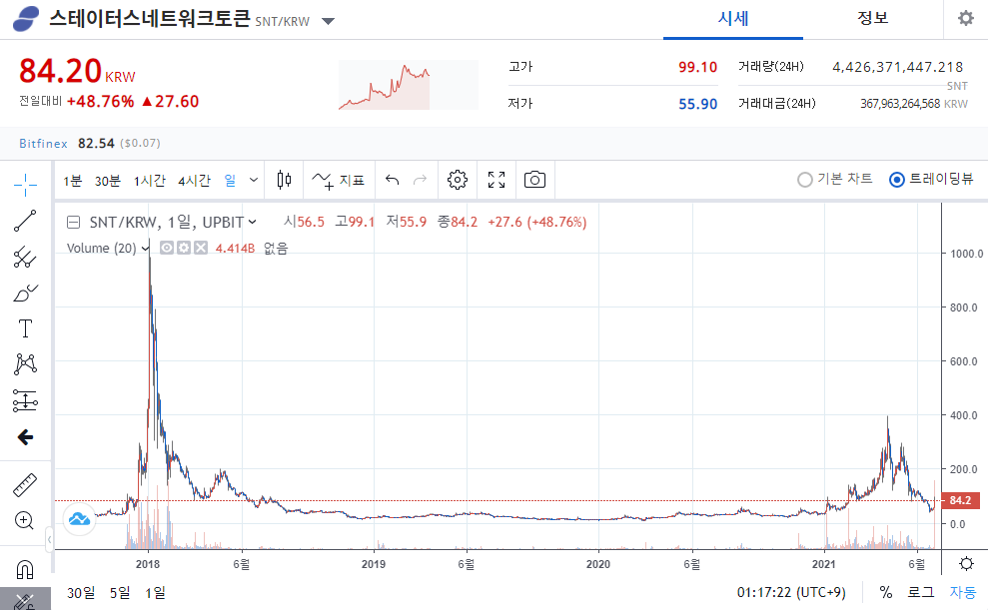Open the pattern drawing tool
This screenshot has width=988, height=610.
pyautogui.click(x=25, y=363)
